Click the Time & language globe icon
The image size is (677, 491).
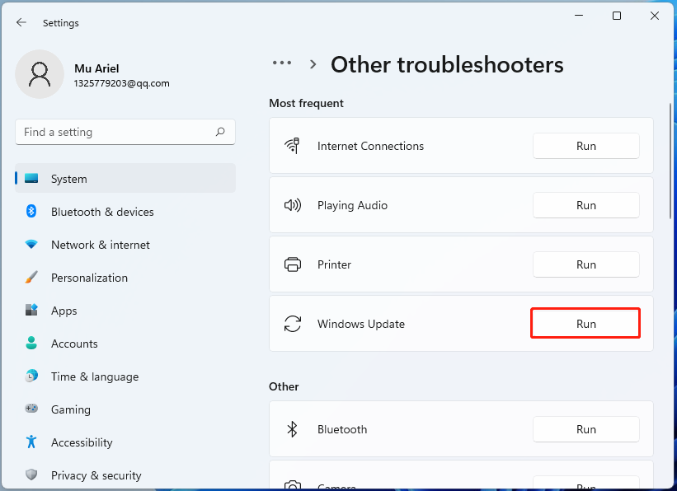[31, 376]
